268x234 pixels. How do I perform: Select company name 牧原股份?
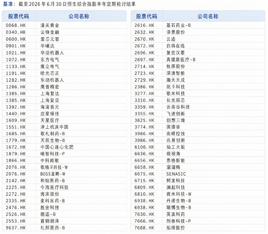[x=176, y=67]
